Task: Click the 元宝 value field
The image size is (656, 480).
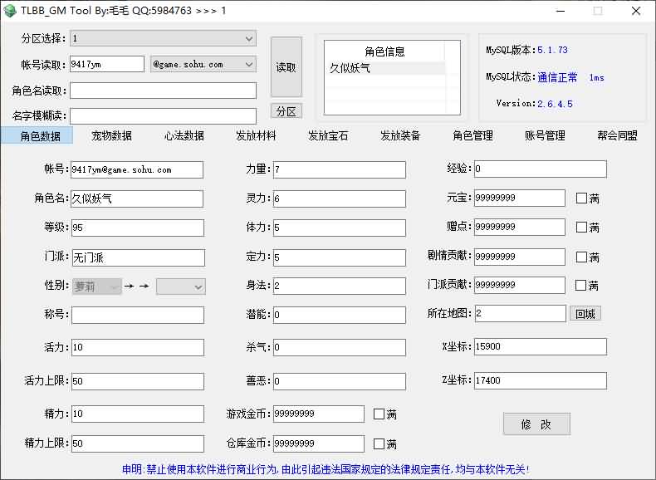Action: pos(520,198)
